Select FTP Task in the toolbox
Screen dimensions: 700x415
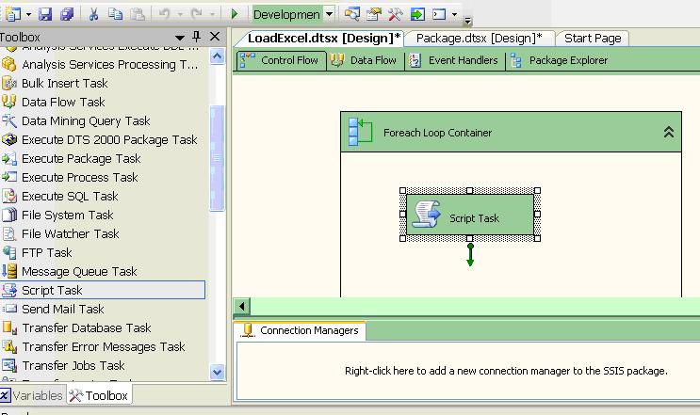coord(103,253)
